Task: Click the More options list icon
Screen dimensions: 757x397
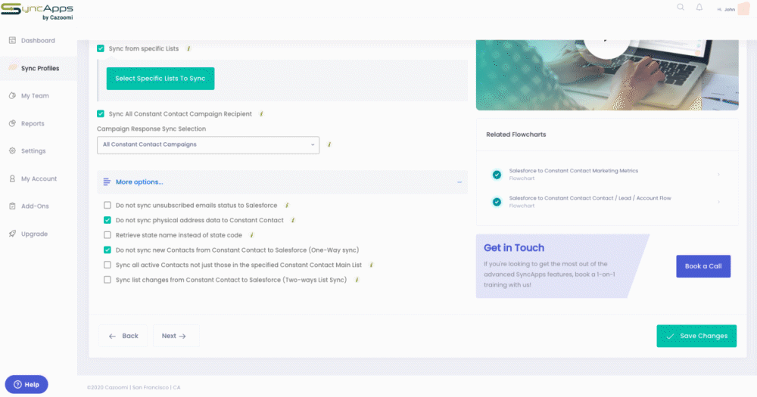Action: click(107, 181)
